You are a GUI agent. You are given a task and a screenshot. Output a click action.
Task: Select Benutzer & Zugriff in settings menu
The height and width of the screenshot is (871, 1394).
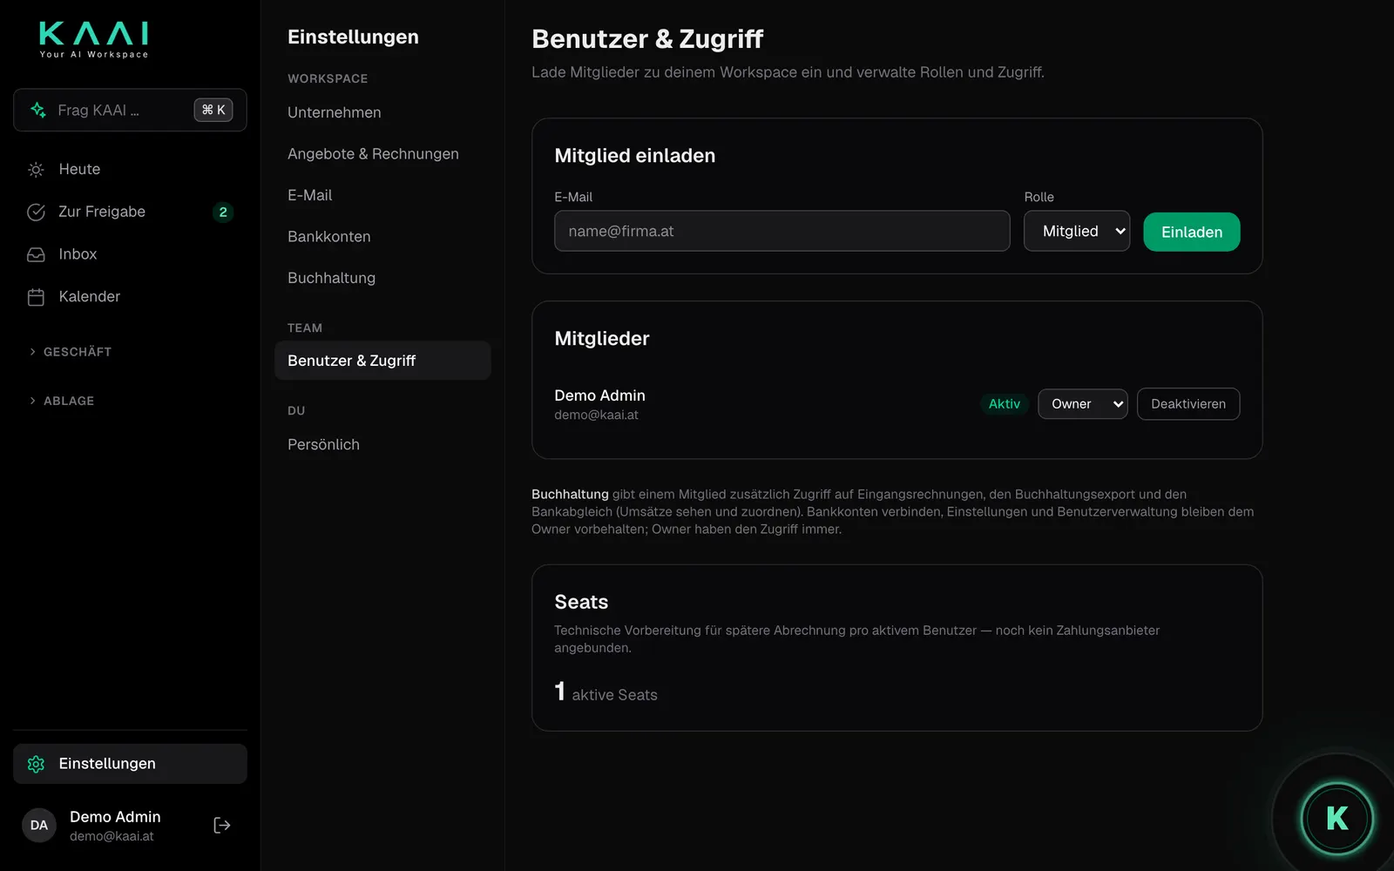[x=382, y=361]
